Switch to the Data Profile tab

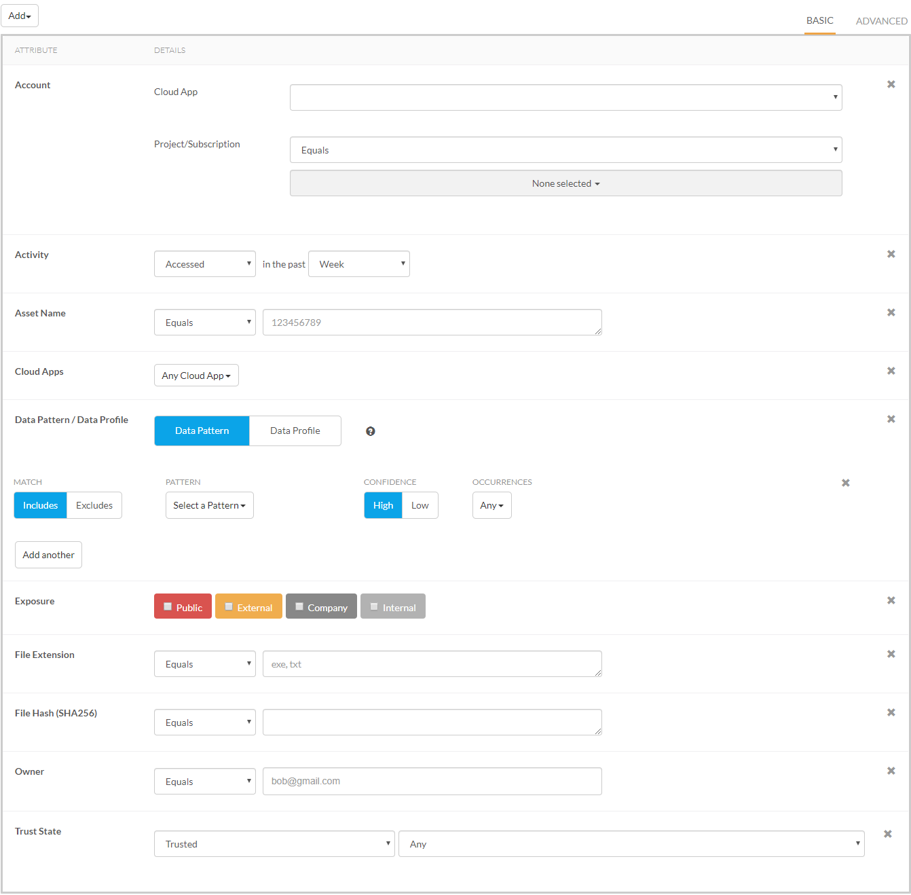click(295, 431)
